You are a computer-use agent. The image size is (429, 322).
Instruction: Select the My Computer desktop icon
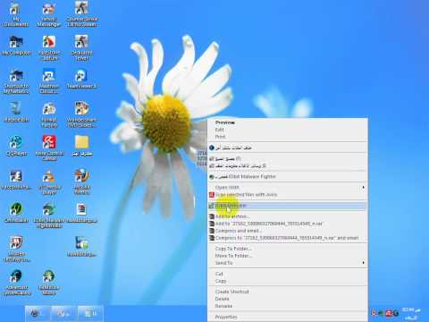[x=16, y=46]
